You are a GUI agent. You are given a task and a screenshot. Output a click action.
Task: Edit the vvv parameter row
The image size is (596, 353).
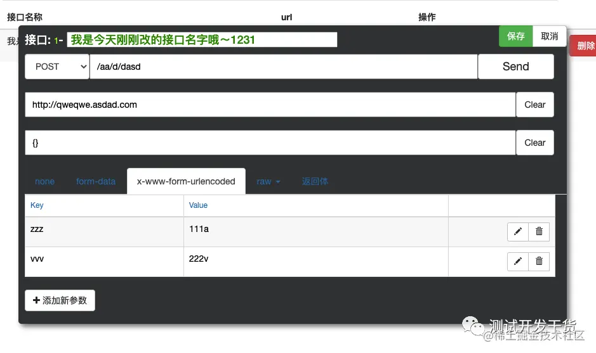518,261
